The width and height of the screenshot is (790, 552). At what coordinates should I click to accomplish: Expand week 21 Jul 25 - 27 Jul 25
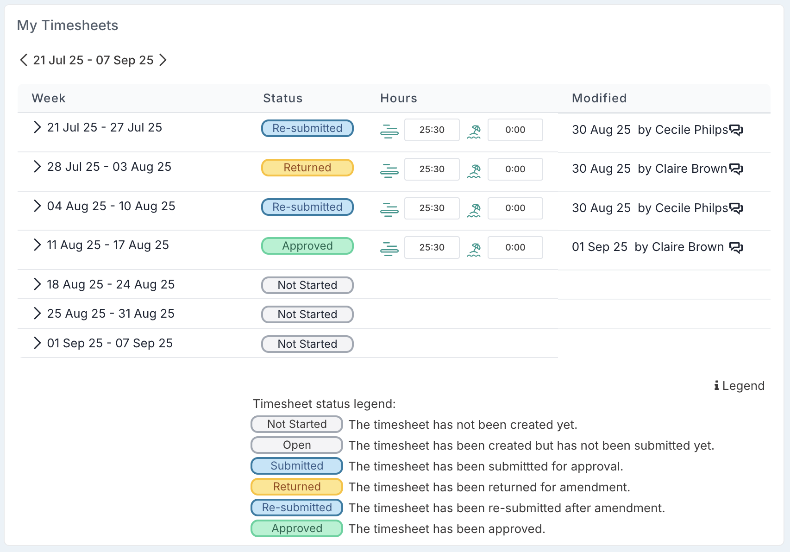click(37, 127)
